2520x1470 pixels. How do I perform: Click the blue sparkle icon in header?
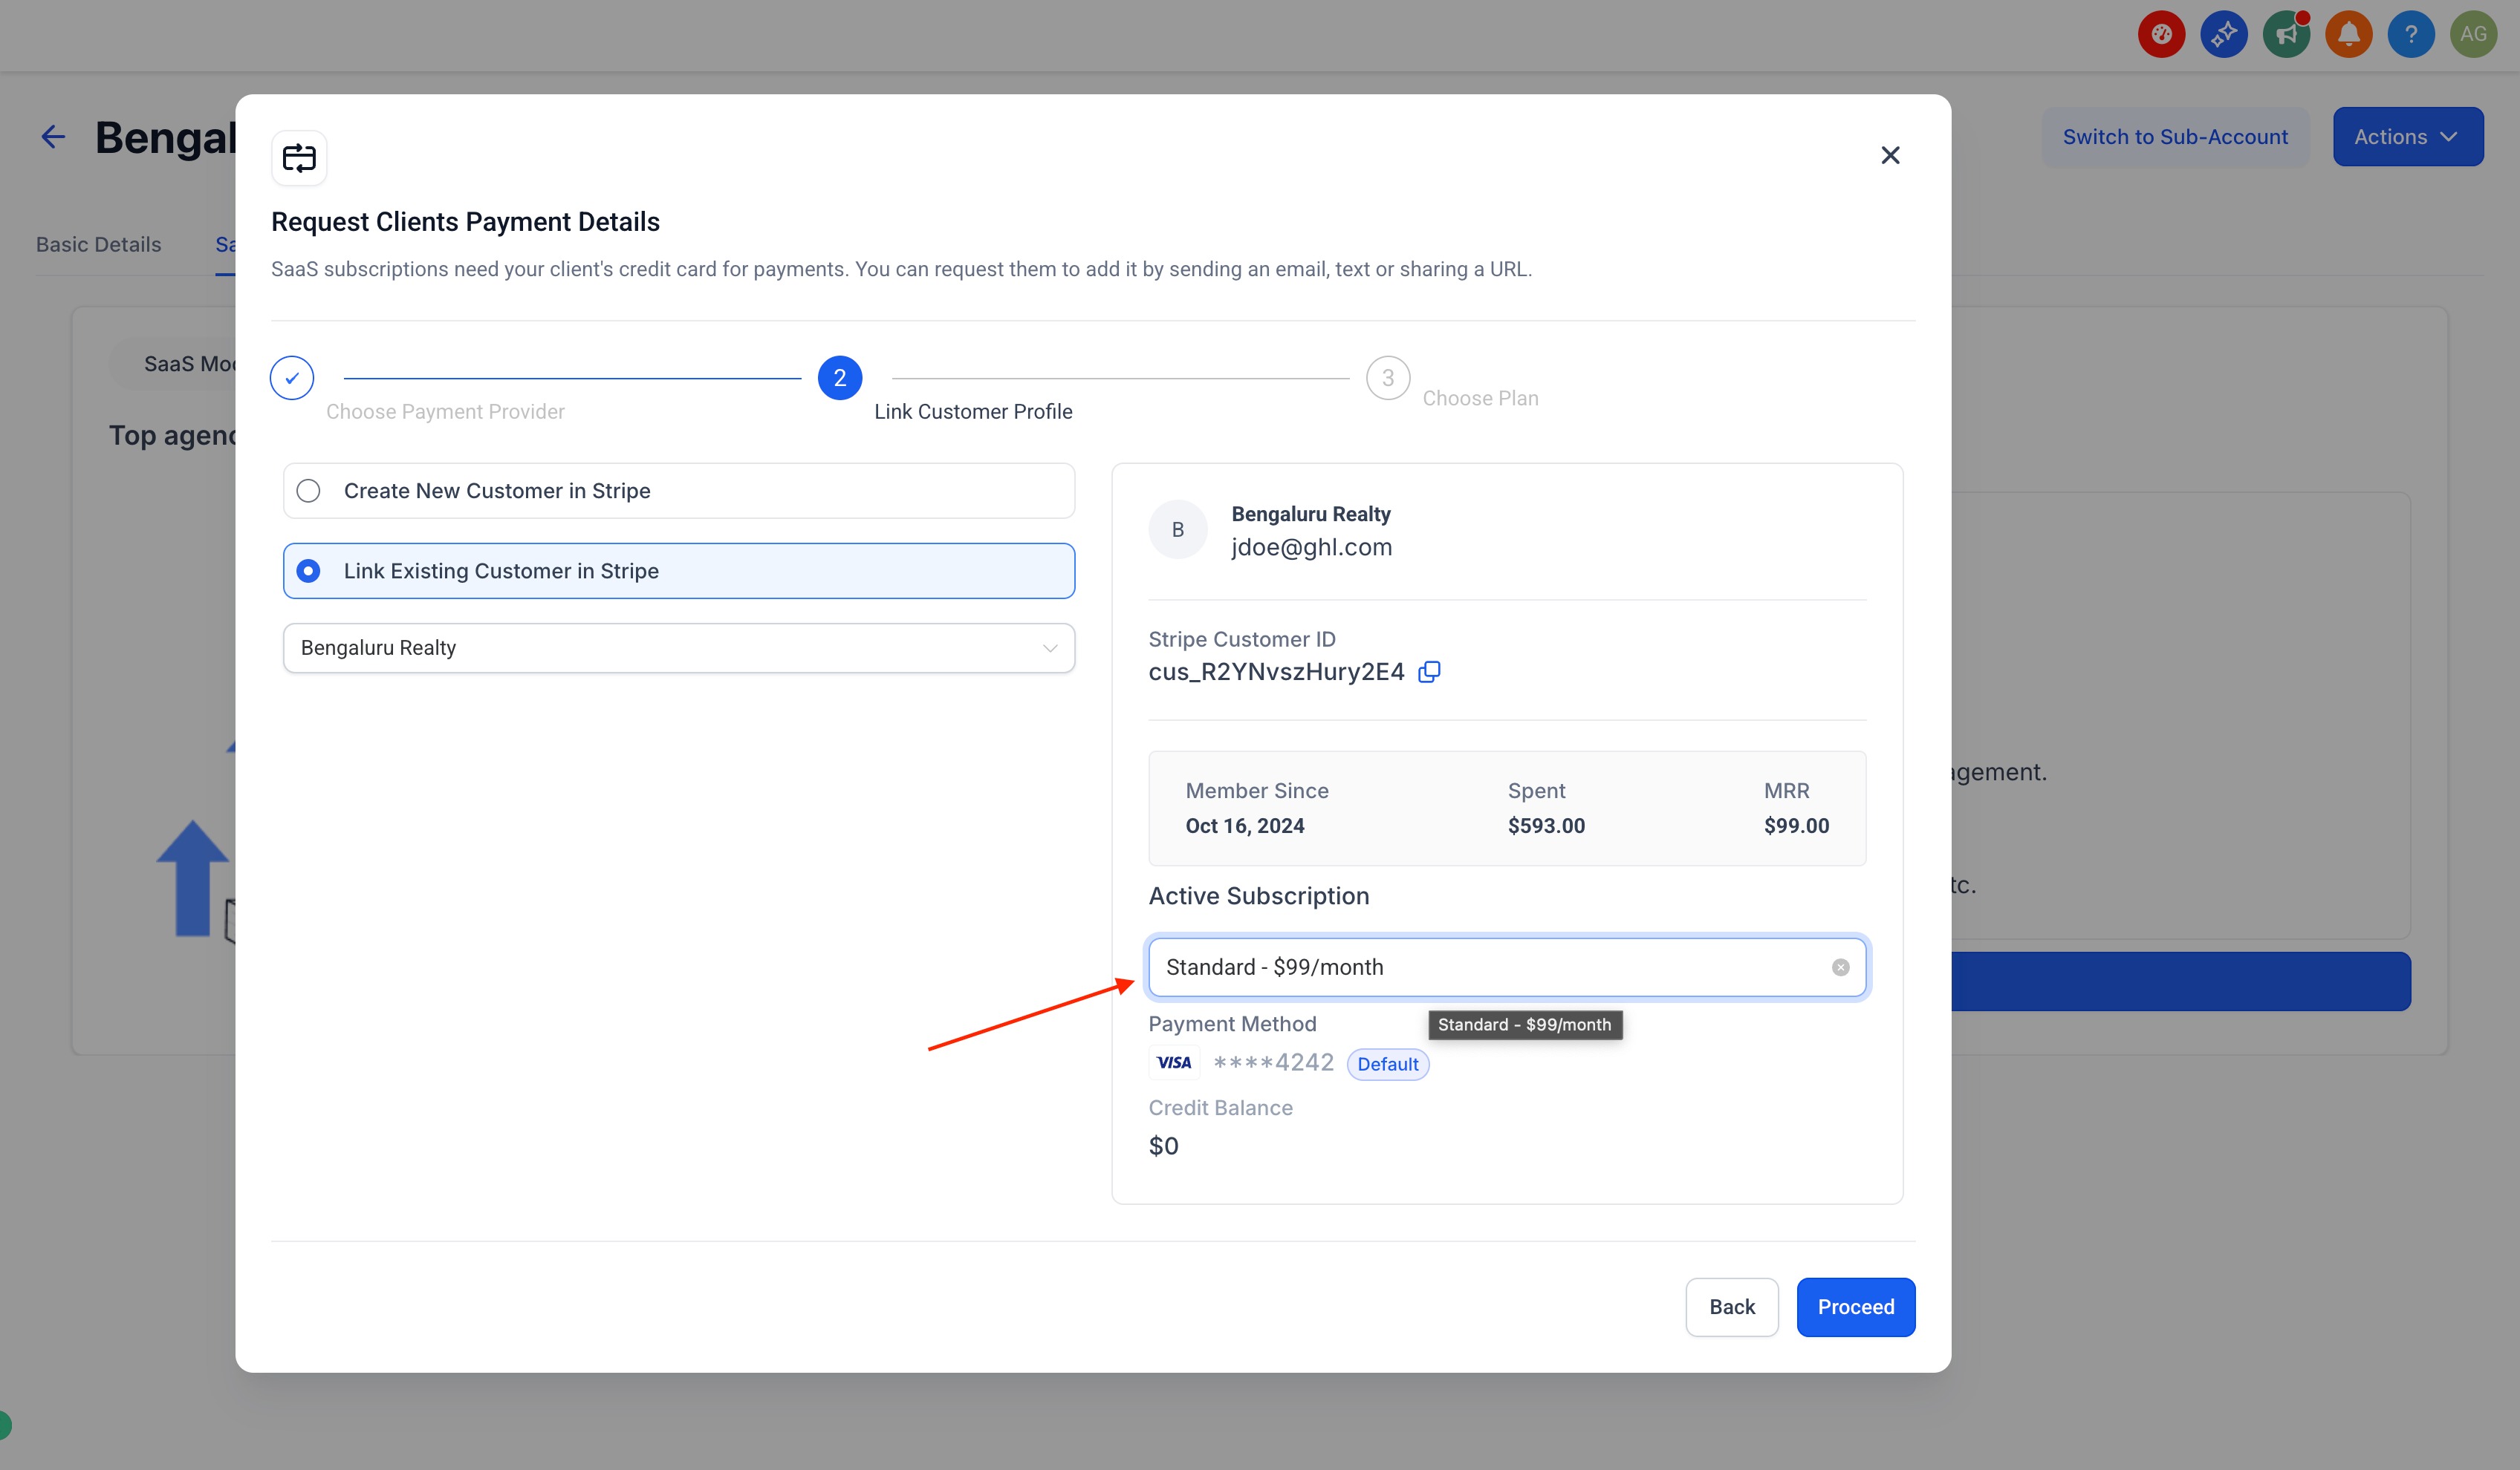[x=2223, y=35]
